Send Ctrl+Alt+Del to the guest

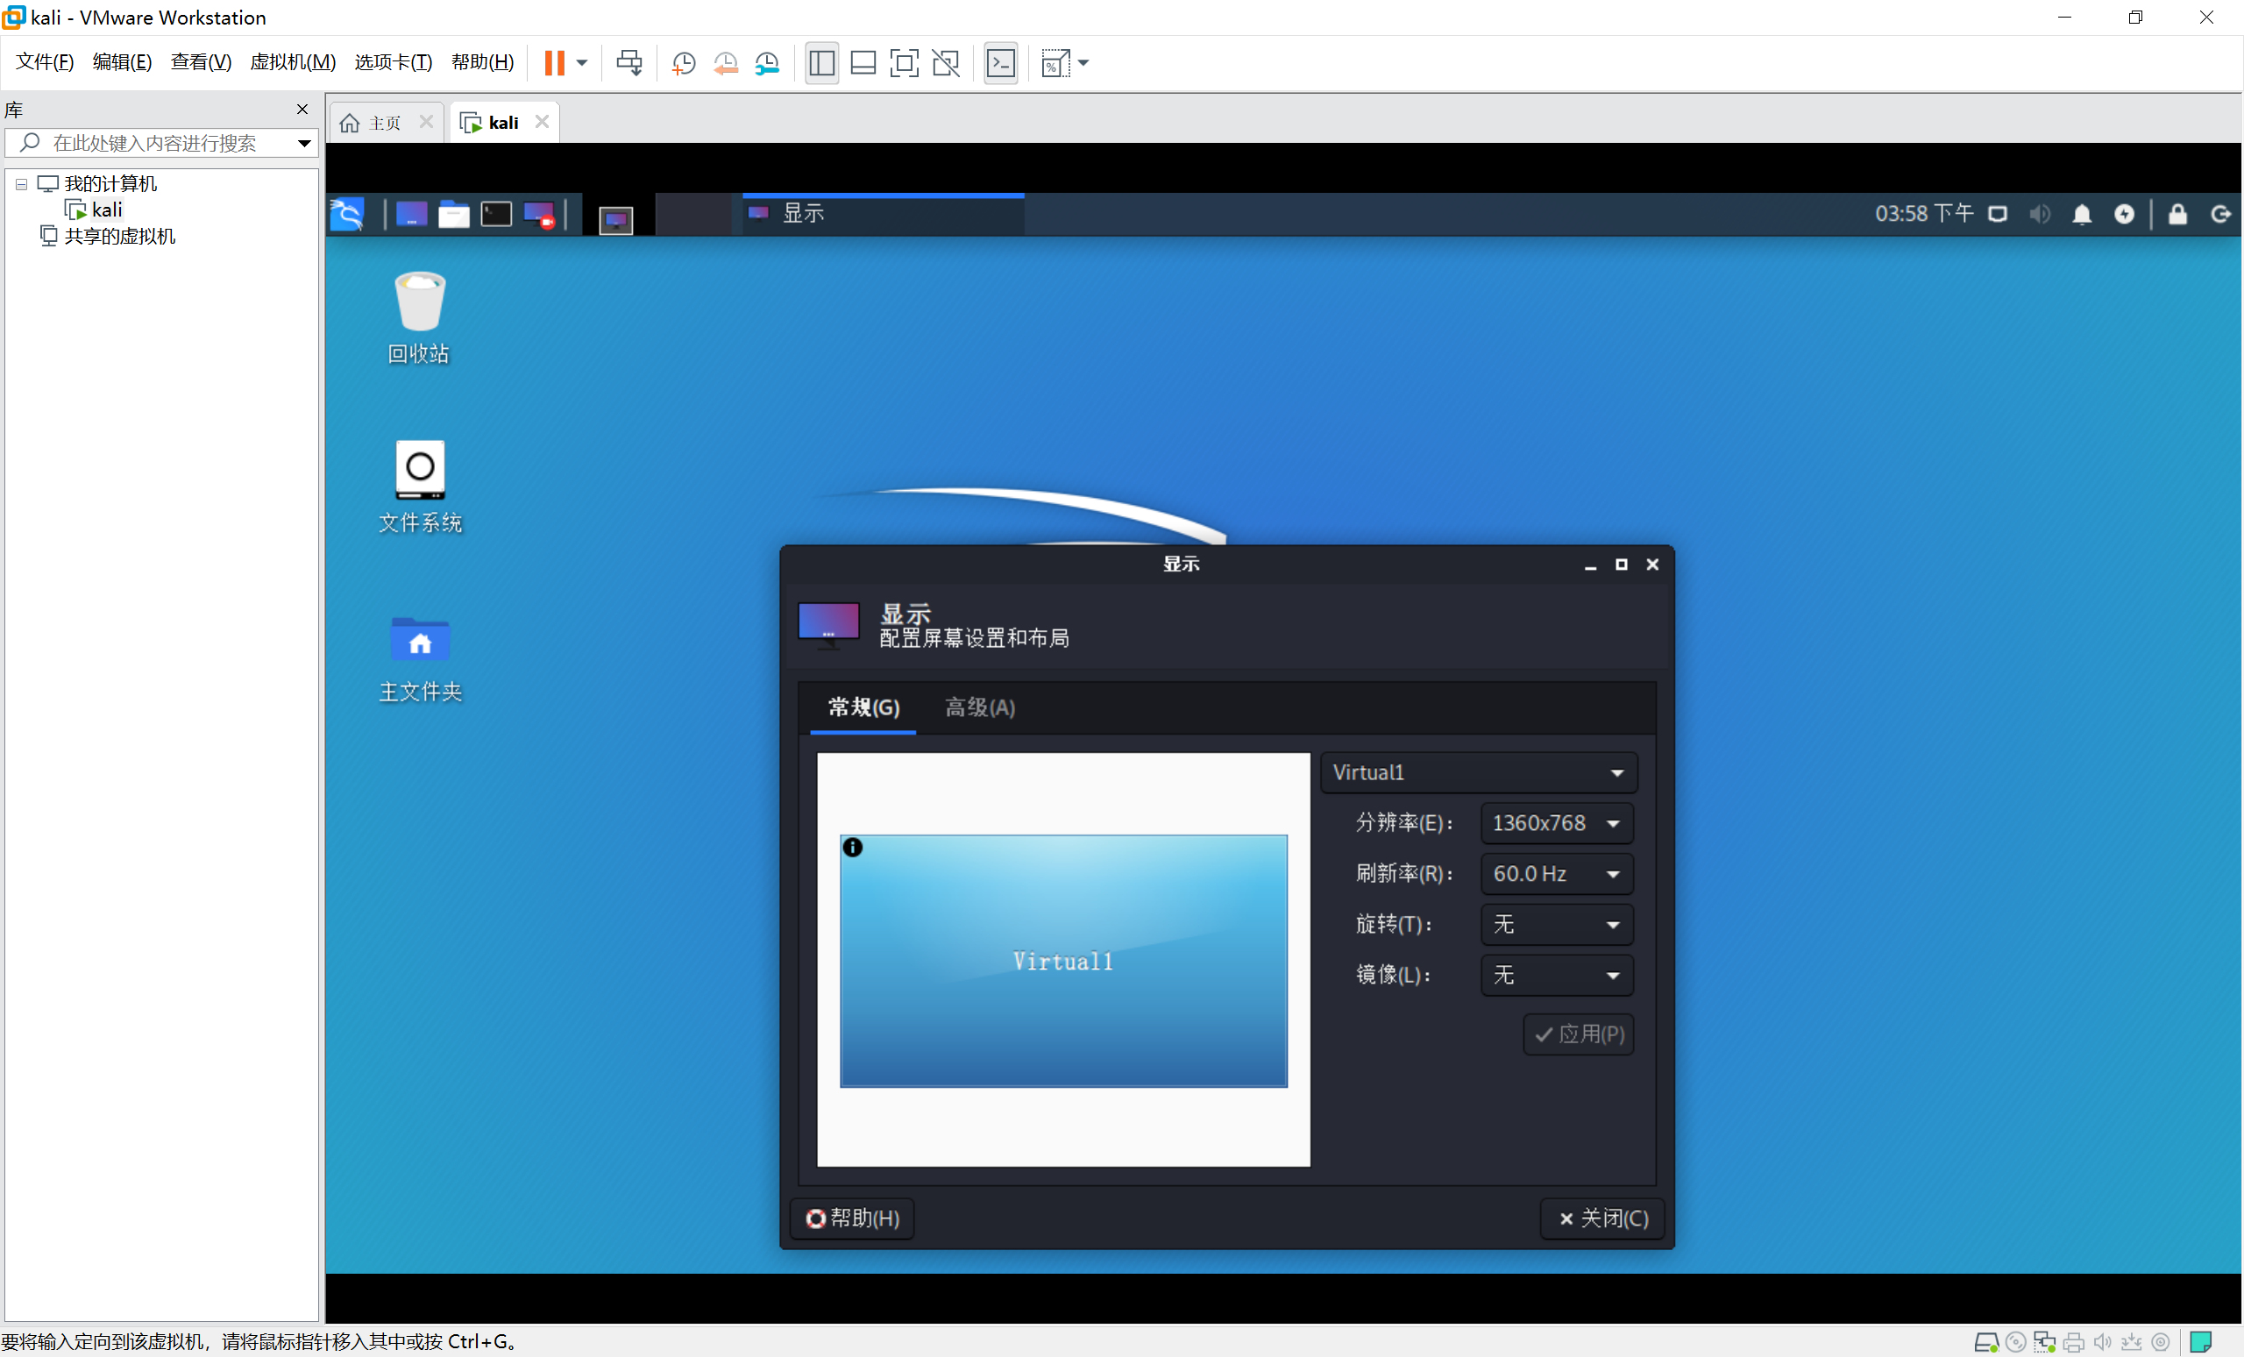pyautogui.click(x=629, y=62)
